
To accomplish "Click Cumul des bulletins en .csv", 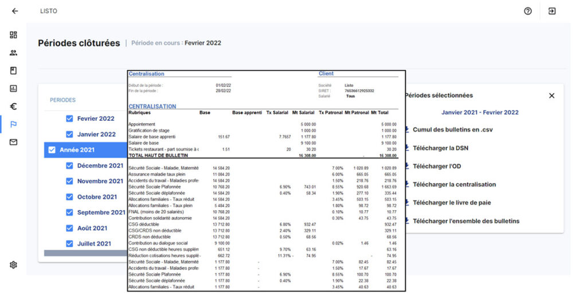I will [452, 129].
